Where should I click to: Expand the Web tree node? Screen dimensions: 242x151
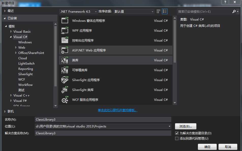[x=16, y=48]
